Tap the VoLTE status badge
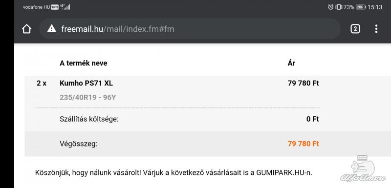Screen dimensions: 391x188 coord(55,7)
